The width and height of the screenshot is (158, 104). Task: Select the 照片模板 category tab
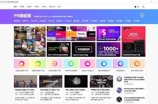tap(85, 21)
